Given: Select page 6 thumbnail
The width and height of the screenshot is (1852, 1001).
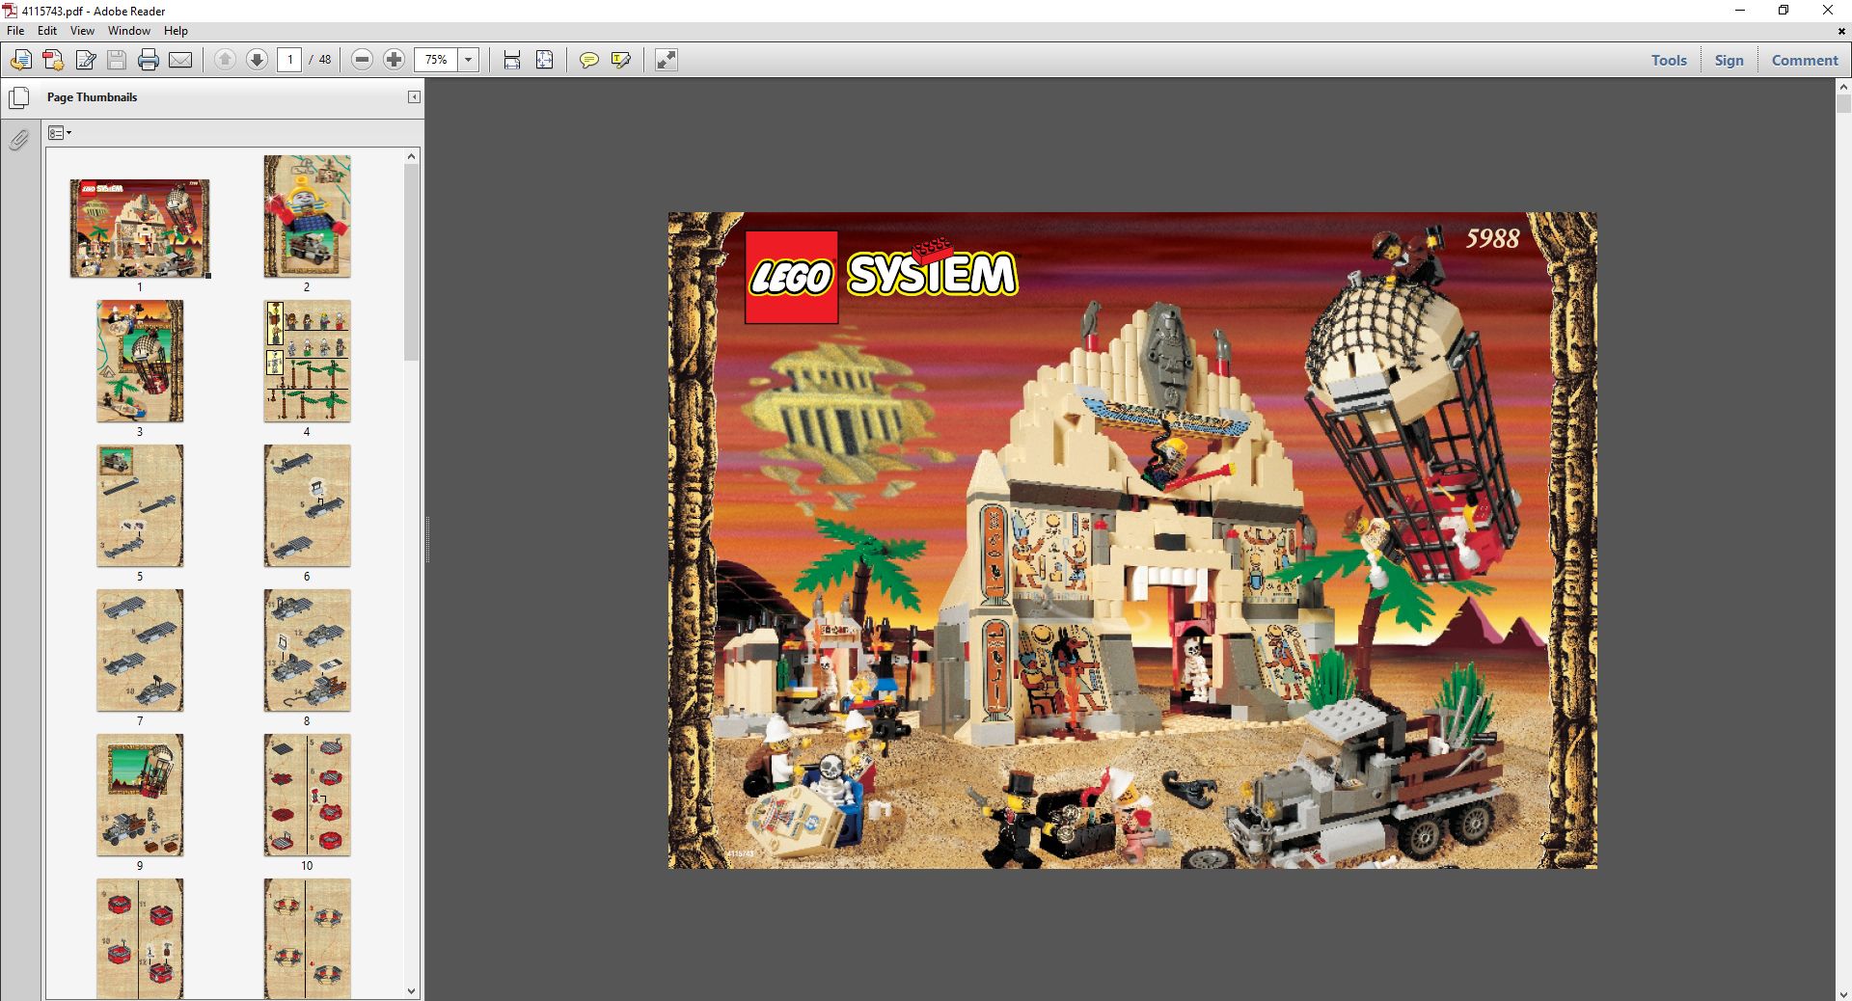Looking at the screenshot, I should click(307, 506).
